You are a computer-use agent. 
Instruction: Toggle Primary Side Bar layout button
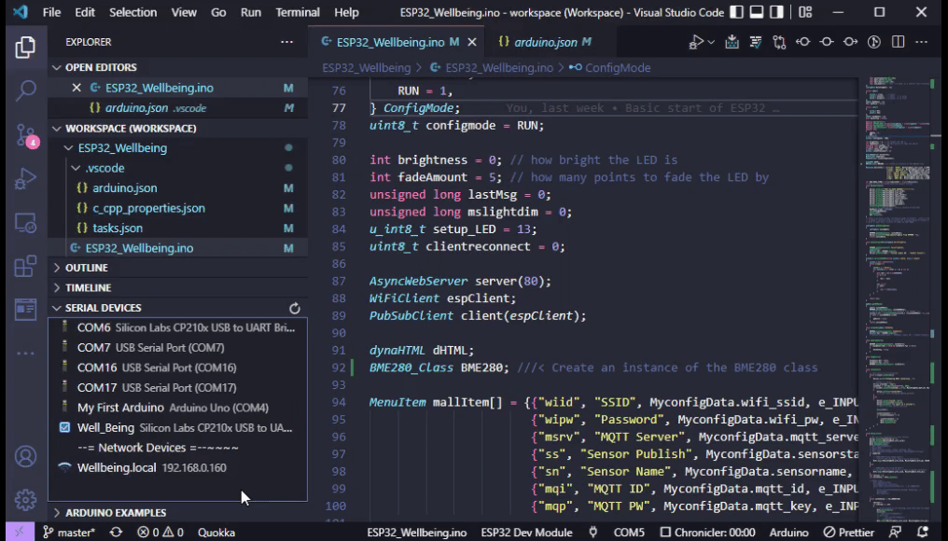pyautogui.click(x=736, y=12)
